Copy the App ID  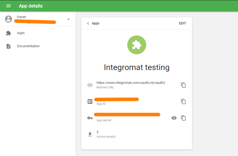pyautogui.click(x=183, y=101)
